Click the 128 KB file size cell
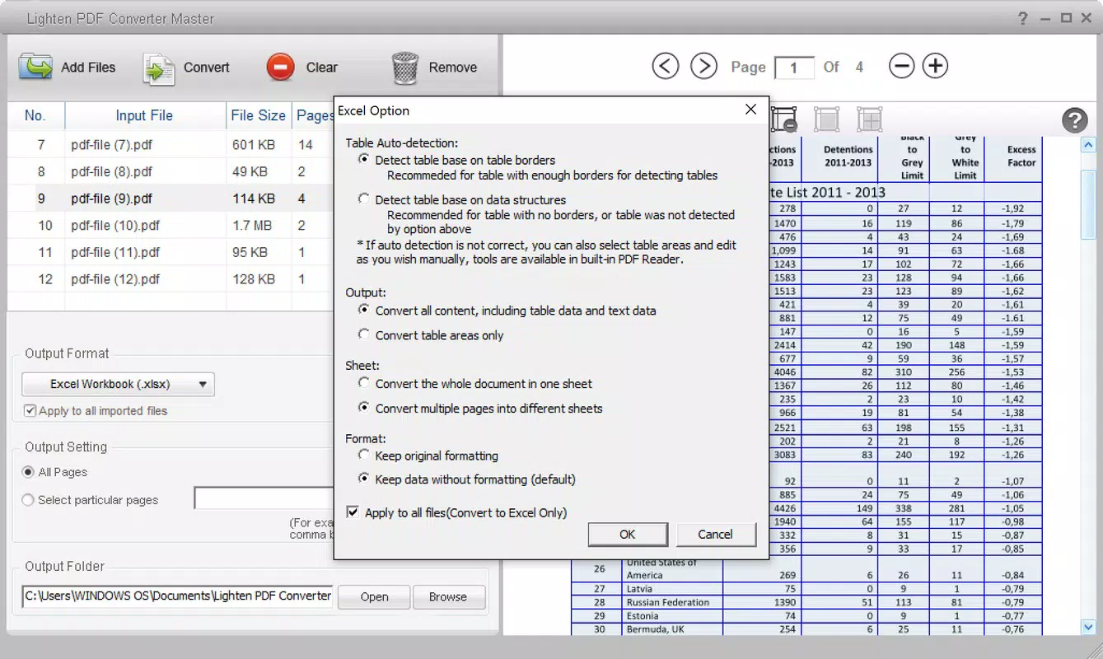 coord(254,279)
